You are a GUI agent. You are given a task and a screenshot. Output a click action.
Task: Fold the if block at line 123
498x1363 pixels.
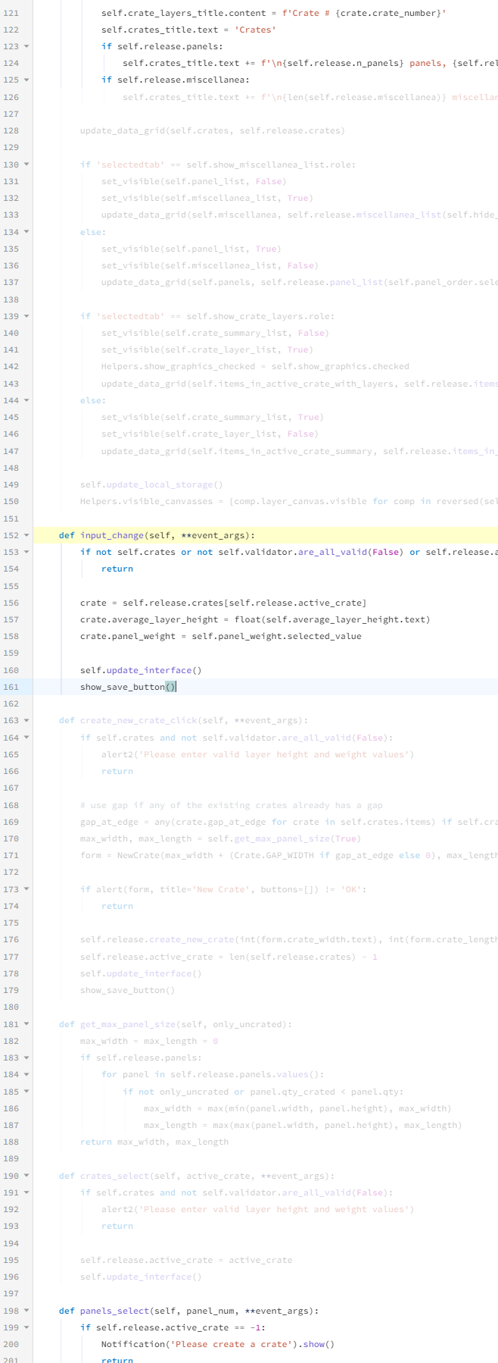[27, 46]
